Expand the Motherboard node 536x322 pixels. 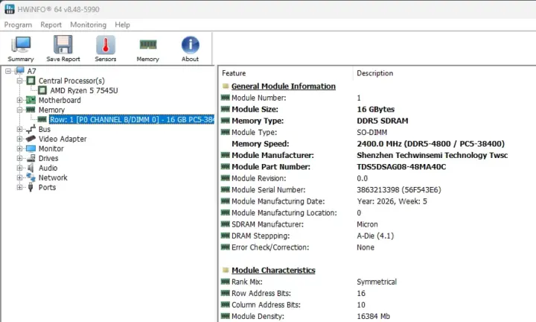19,101
